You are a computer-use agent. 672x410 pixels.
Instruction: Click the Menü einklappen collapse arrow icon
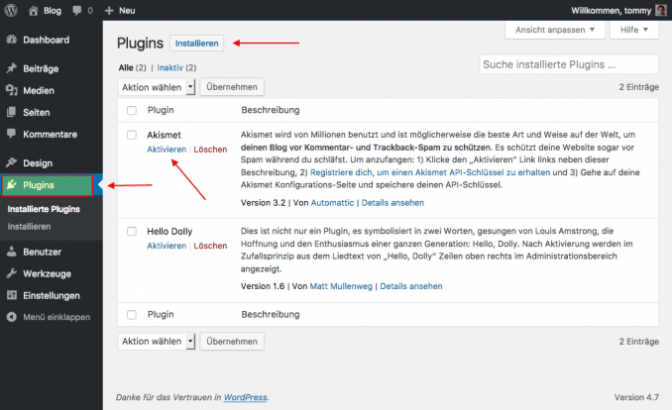[x=12, y=317]
